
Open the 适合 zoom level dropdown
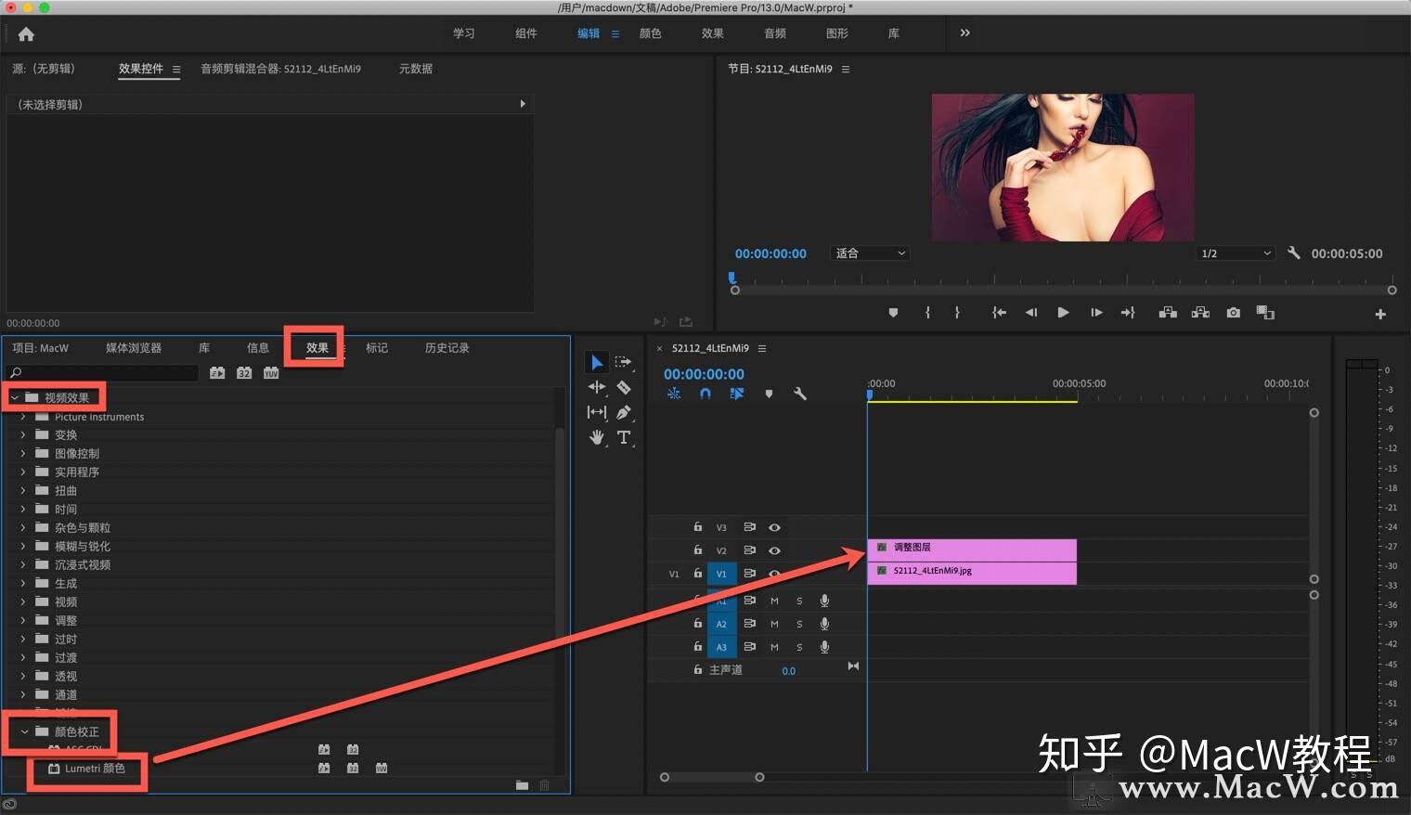click(x=869, y=252)
